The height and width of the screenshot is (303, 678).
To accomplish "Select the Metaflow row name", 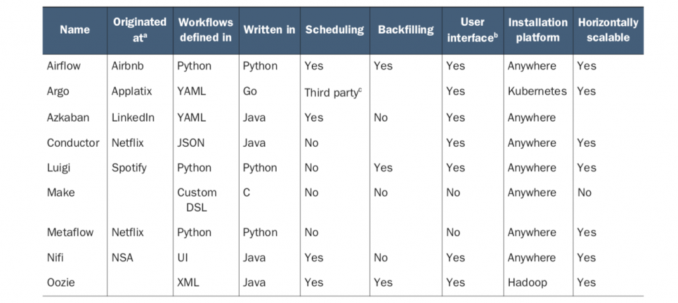I will (x=72, y=232).
